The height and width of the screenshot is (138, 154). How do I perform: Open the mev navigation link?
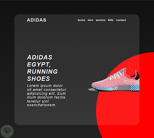pyautogui.click(x=91, y=20)
